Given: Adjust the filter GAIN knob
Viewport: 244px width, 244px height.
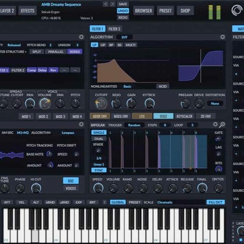Looking at the screenshot, I should pyautogui.click(x=131, y=103).
